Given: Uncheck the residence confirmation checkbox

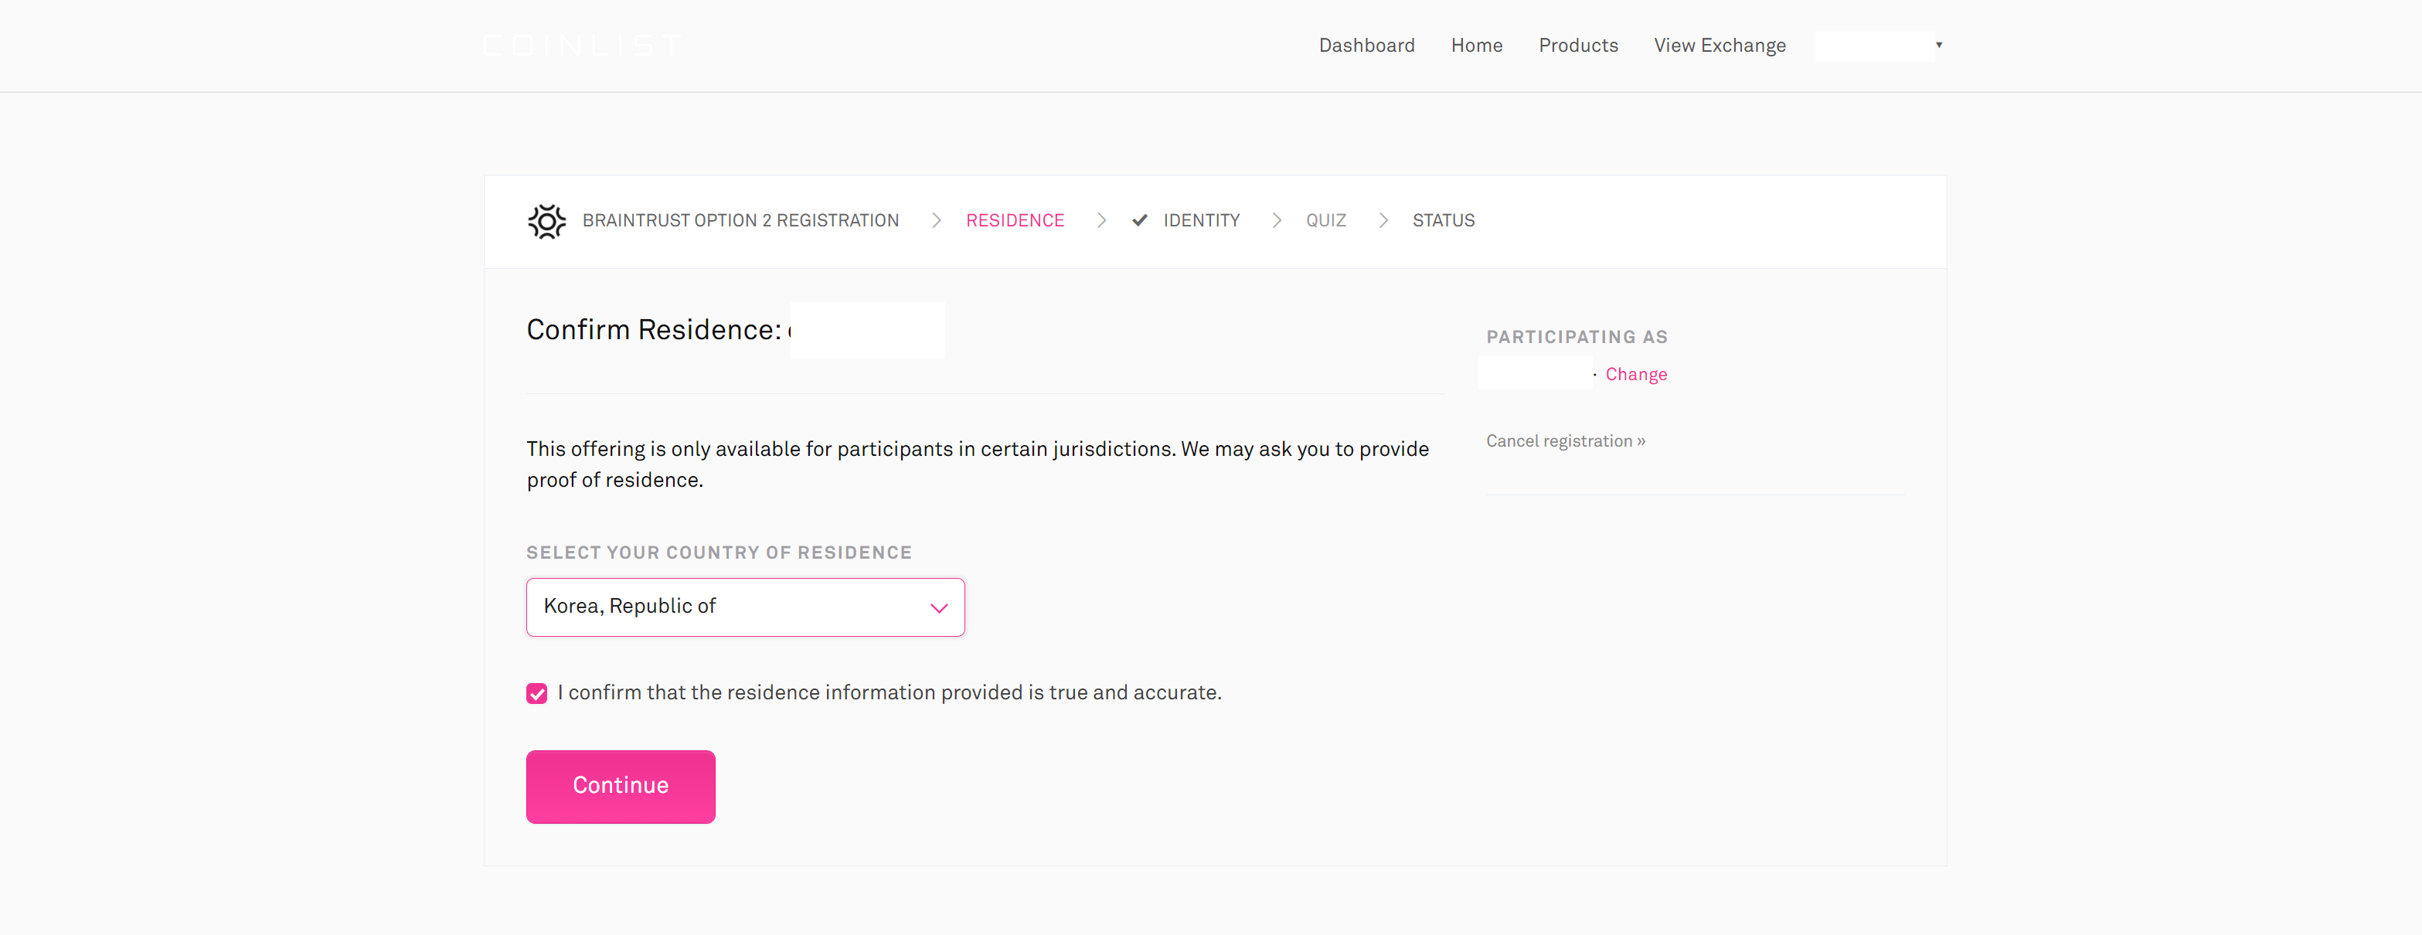Looking at the screenshot, I should click(537, 693).
